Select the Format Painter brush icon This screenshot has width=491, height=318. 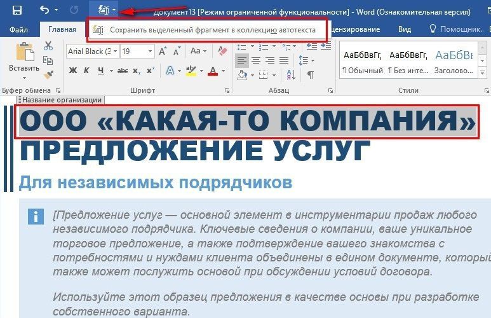pyautogui.click(x=48, y=74)
